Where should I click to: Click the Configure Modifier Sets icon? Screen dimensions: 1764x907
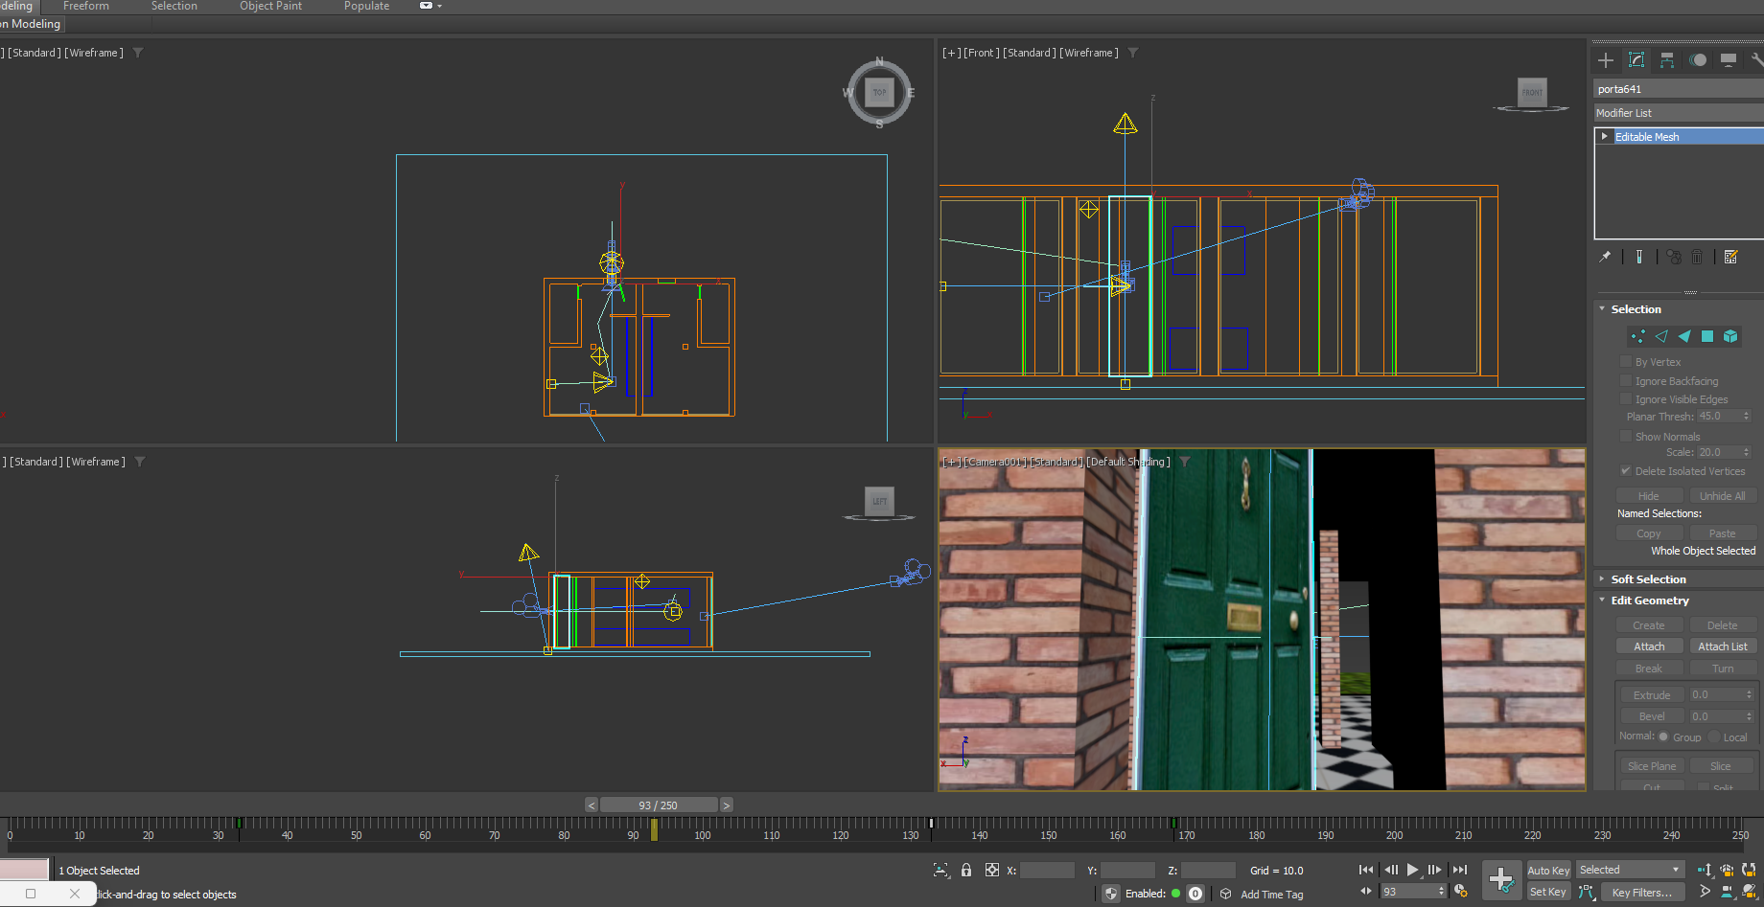[1730, 257]
